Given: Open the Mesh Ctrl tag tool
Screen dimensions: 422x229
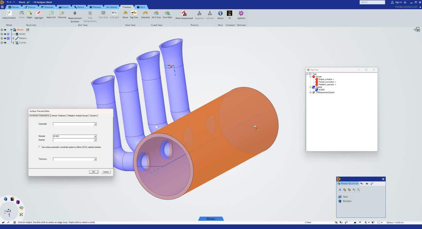Looking at the screenshot, I should [x=51, y=13].
